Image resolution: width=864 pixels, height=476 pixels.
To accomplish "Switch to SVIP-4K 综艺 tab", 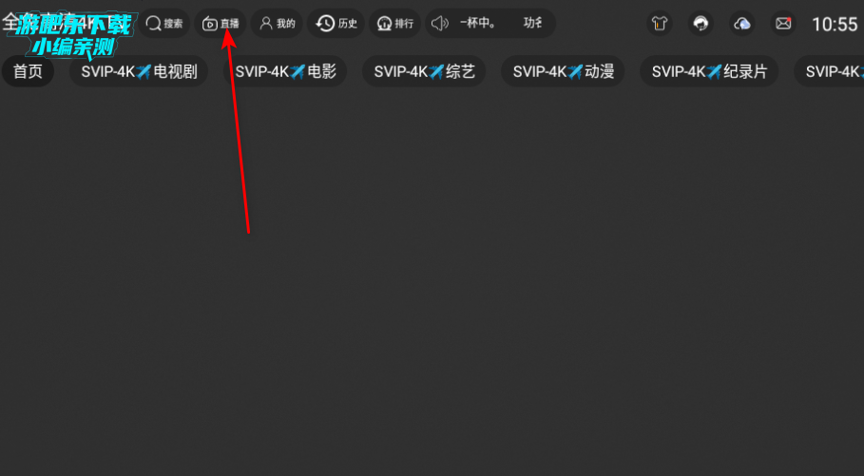I will 424,71.
